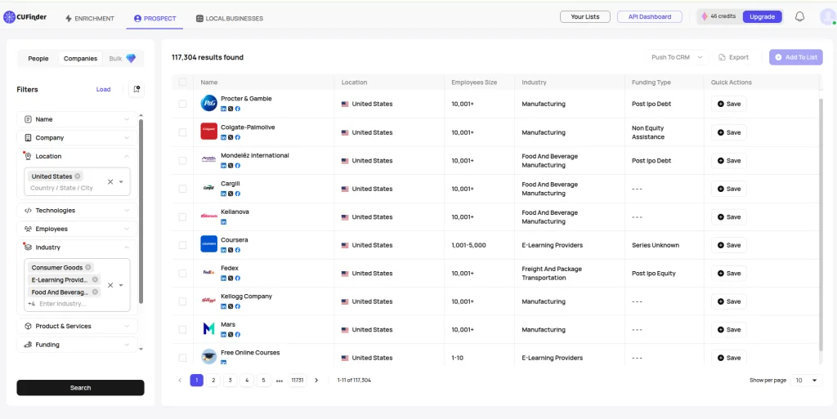
Task: Open Coursera Facebook icon
Action: [x=238, y=250]
